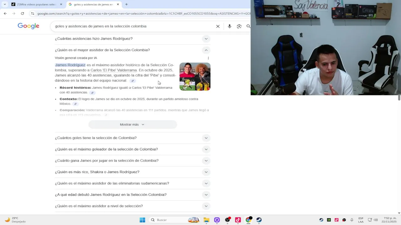Collapse '¿Quién es el mayor asistidor de la Selección Colombia?'
The height and width of the screenshot is (225, 401).
tap(133, 50)
